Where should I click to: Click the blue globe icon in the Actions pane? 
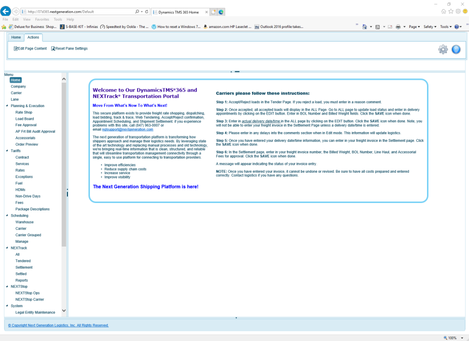[456, 49]
